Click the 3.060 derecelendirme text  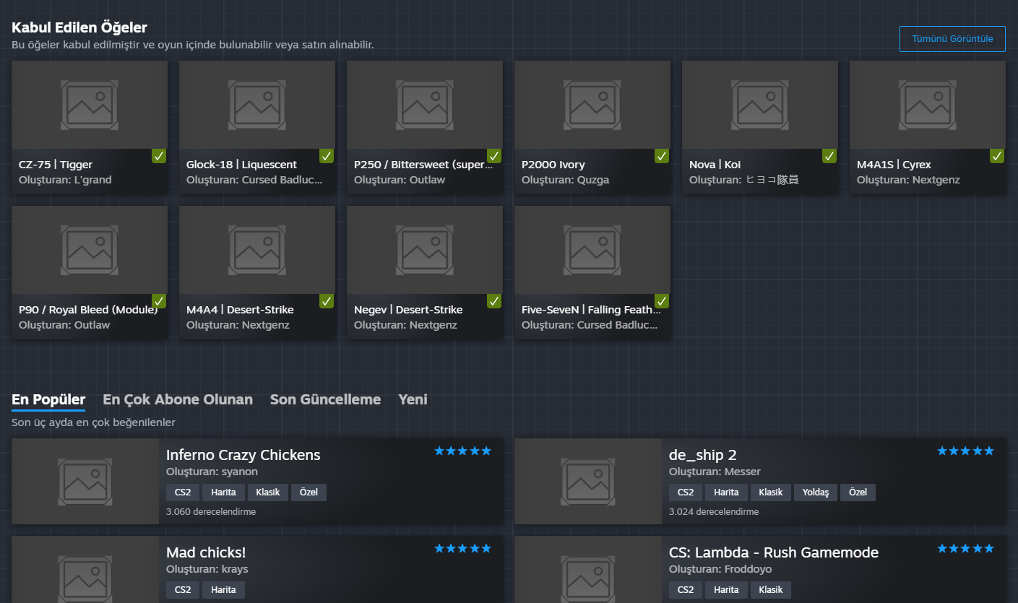pos(211,511)
